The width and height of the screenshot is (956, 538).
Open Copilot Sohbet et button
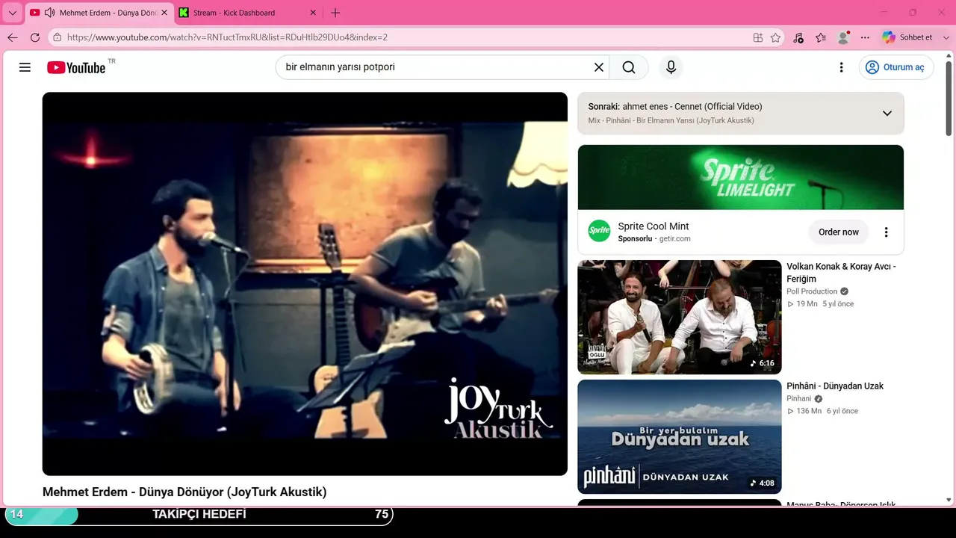(907, 37)
